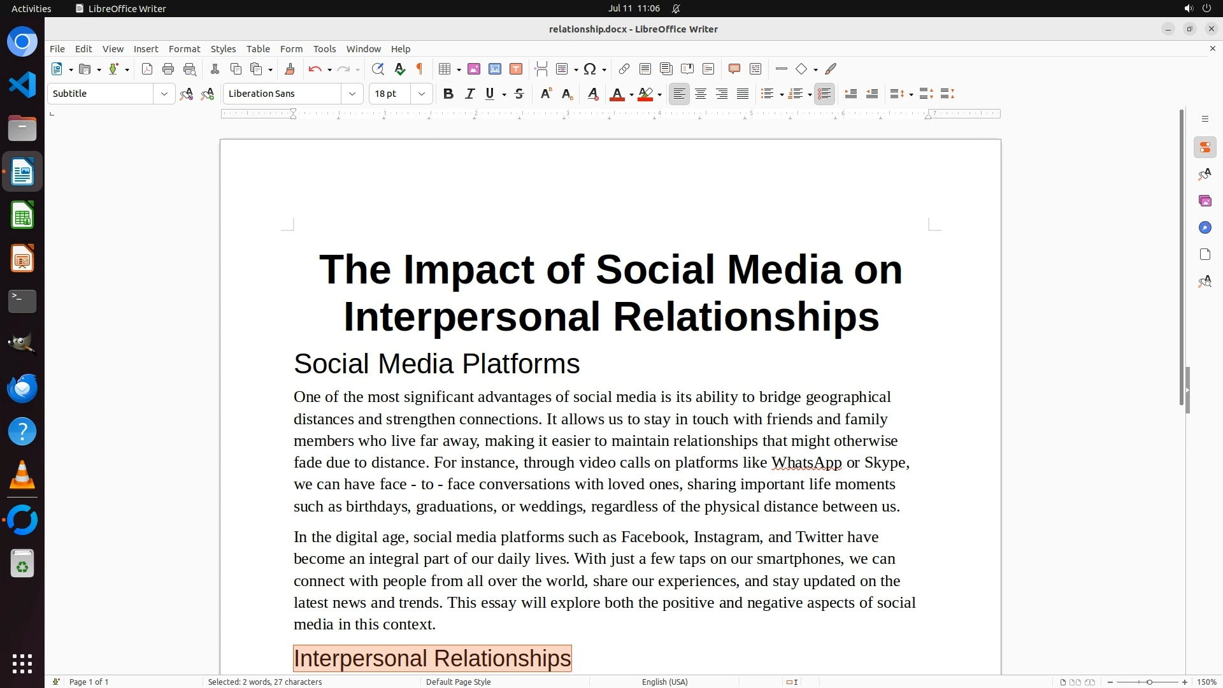Insert an image using the toolbar

(x=474, y=69)
